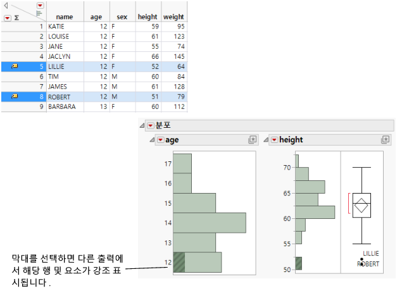Select the age 15 histogram bar
This screenshot has height=298, width=409.
tap(194, 203)
